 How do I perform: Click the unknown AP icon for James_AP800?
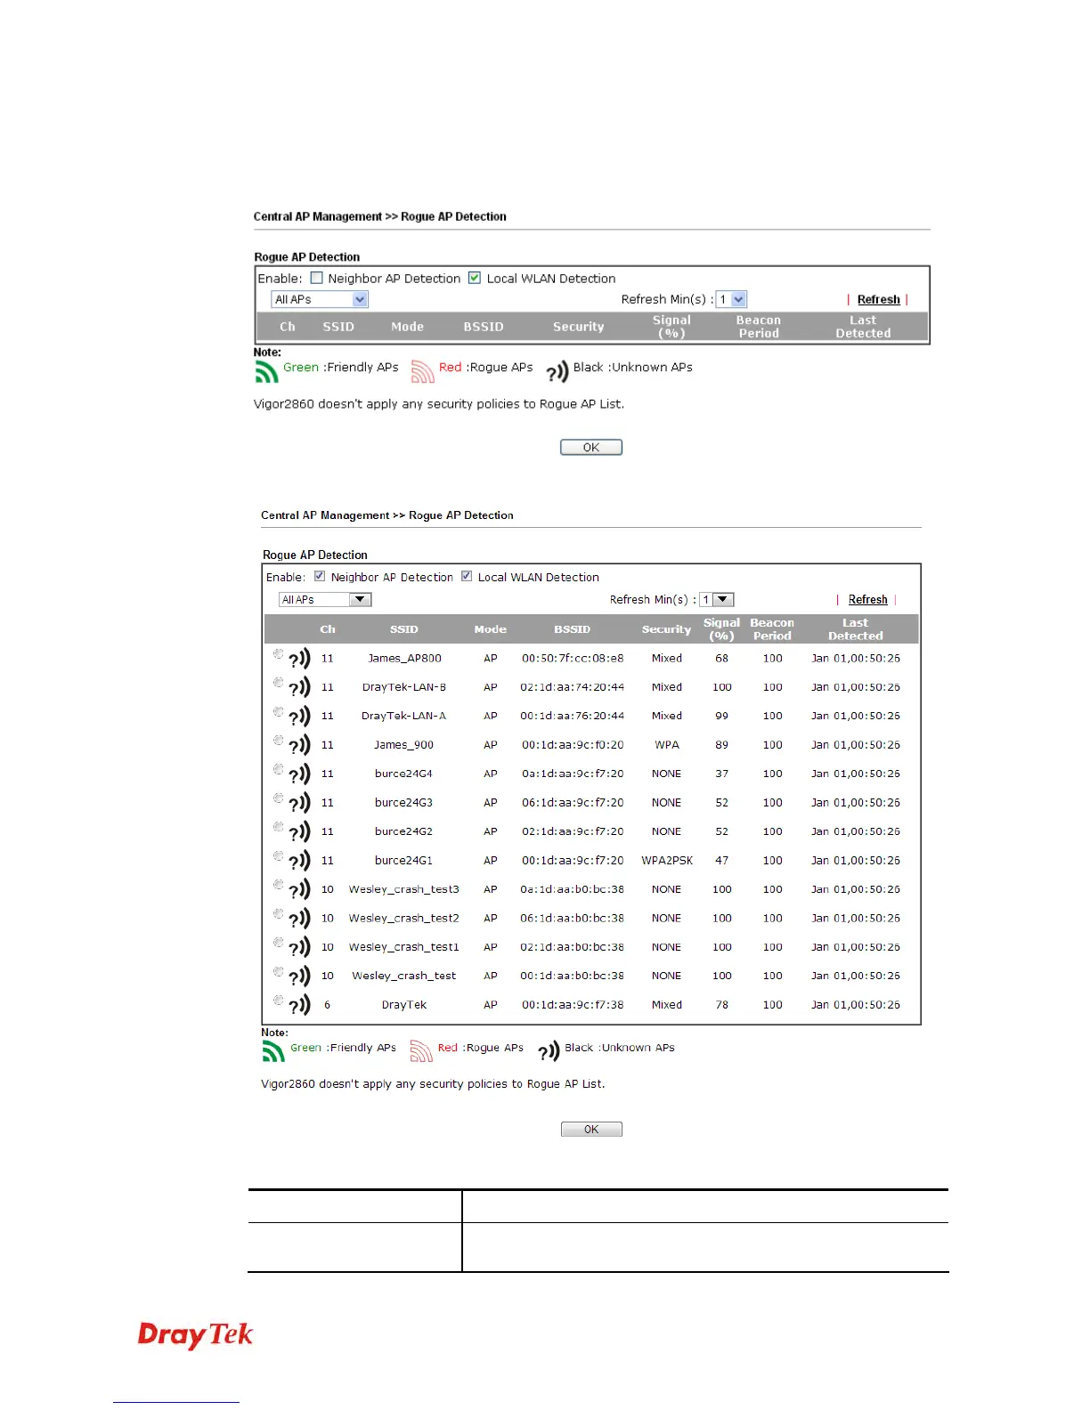click(x=300, y=660)
